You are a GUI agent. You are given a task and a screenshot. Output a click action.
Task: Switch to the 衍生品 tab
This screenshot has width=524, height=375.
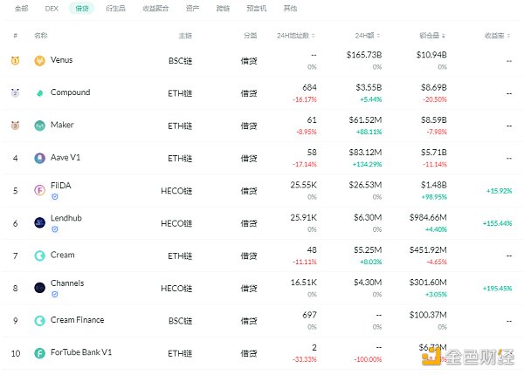115,8
